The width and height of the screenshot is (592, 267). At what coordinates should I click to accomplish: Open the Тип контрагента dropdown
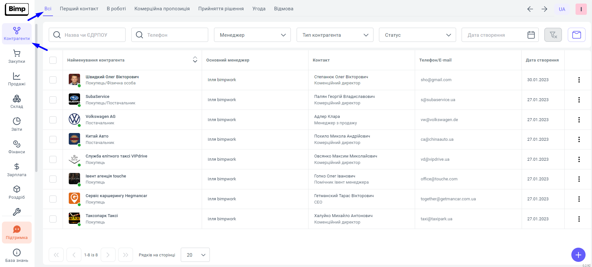tap(335, 35)
